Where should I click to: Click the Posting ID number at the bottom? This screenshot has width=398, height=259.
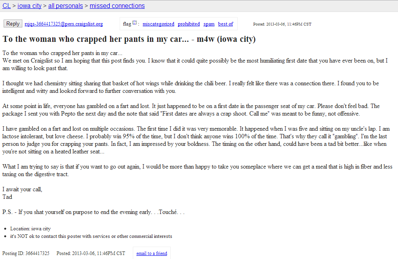(37, 253)
